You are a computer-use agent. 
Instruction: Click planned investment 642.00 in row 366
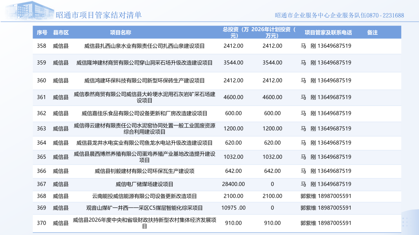(272, 171)
